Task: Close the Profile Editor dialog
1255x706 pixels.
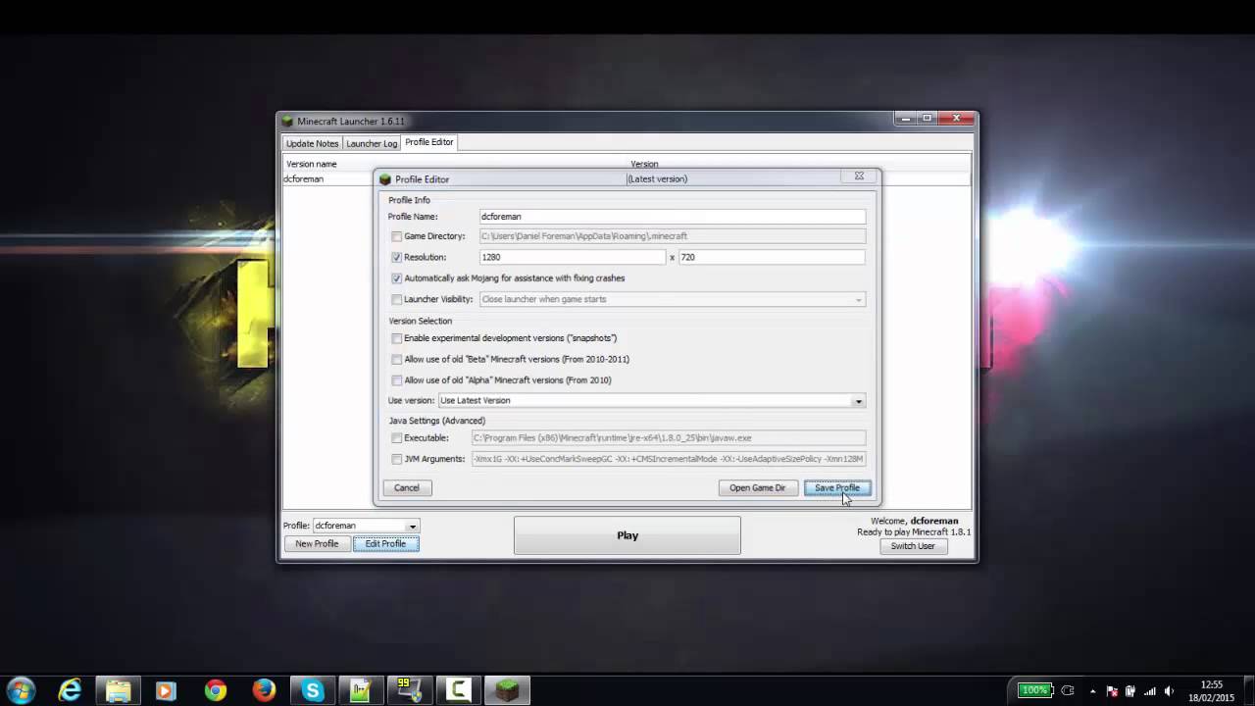Action: coord(859,176)
